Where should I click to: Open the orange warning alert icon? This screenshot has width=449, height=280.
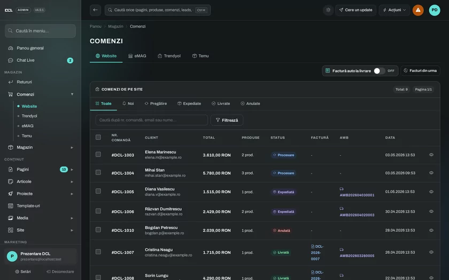tap(418, 10)
